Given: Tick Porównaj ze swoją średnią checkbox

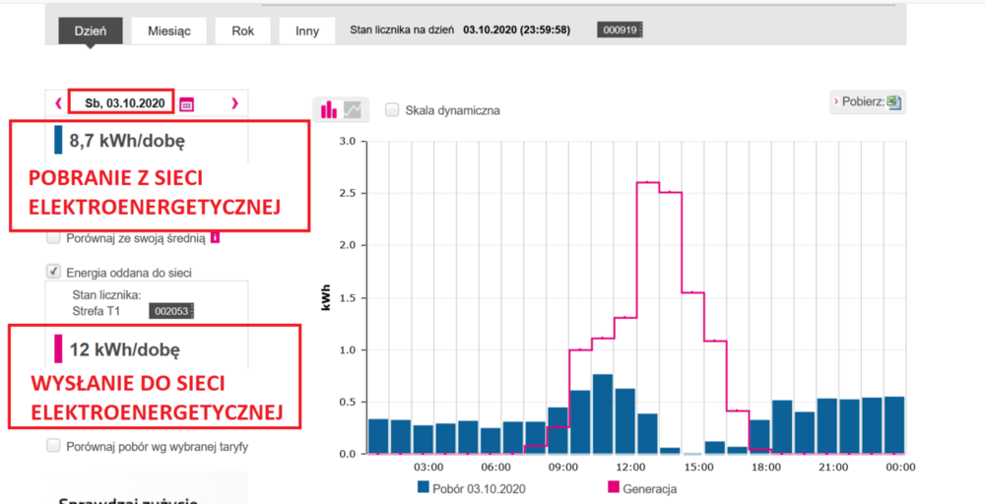Looking at the screenshot, I should tap(54, 237).
